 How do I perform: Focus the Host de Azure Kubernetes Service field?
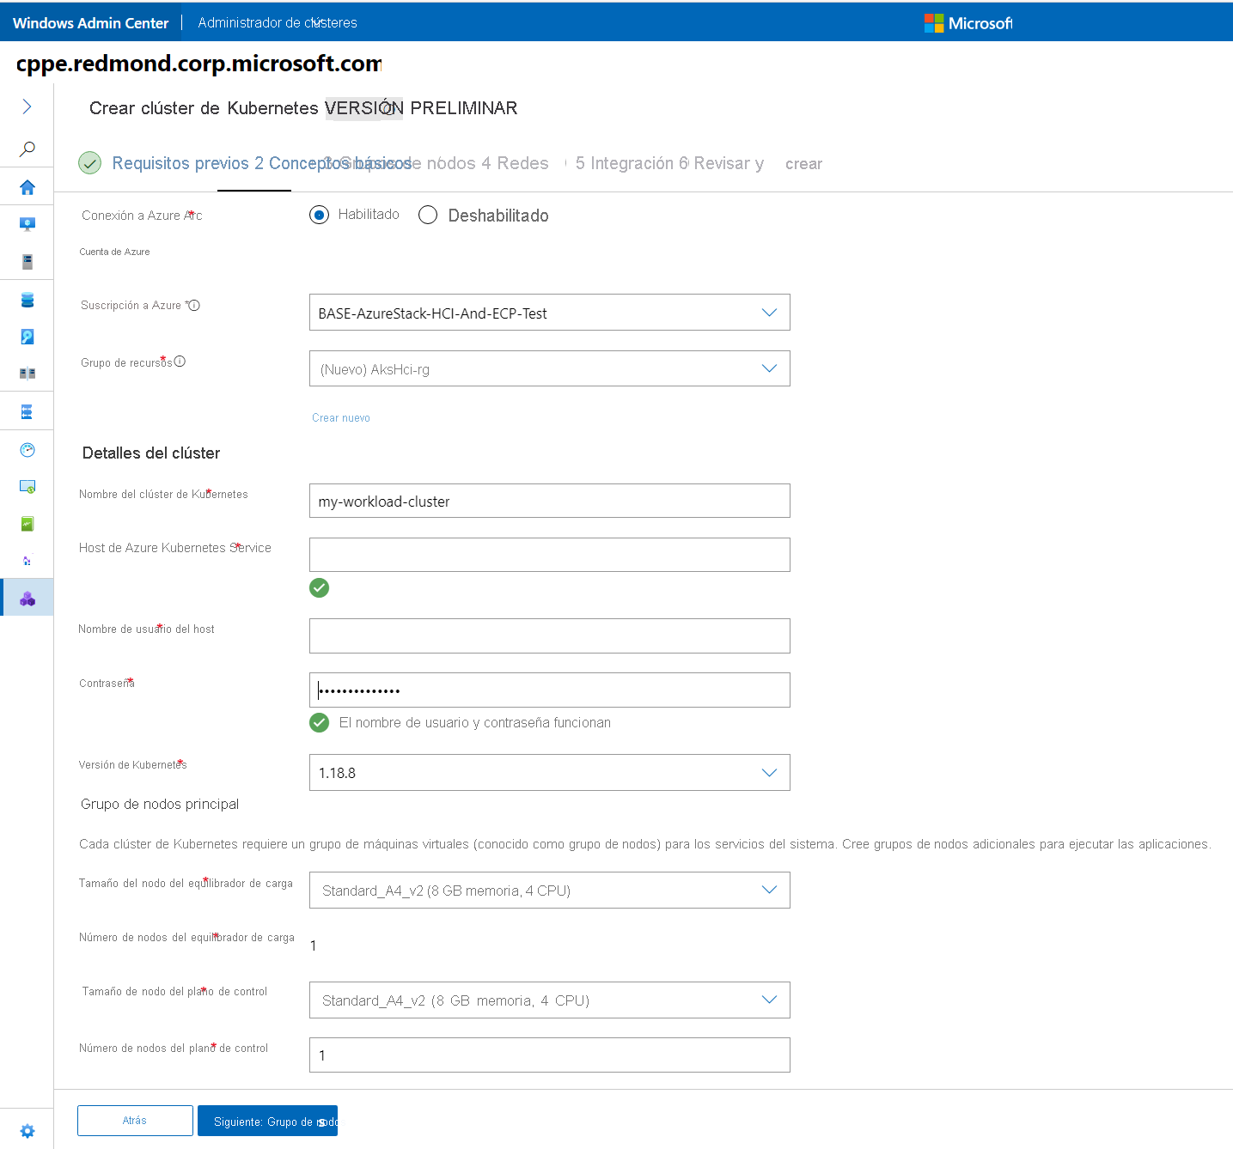549,555
